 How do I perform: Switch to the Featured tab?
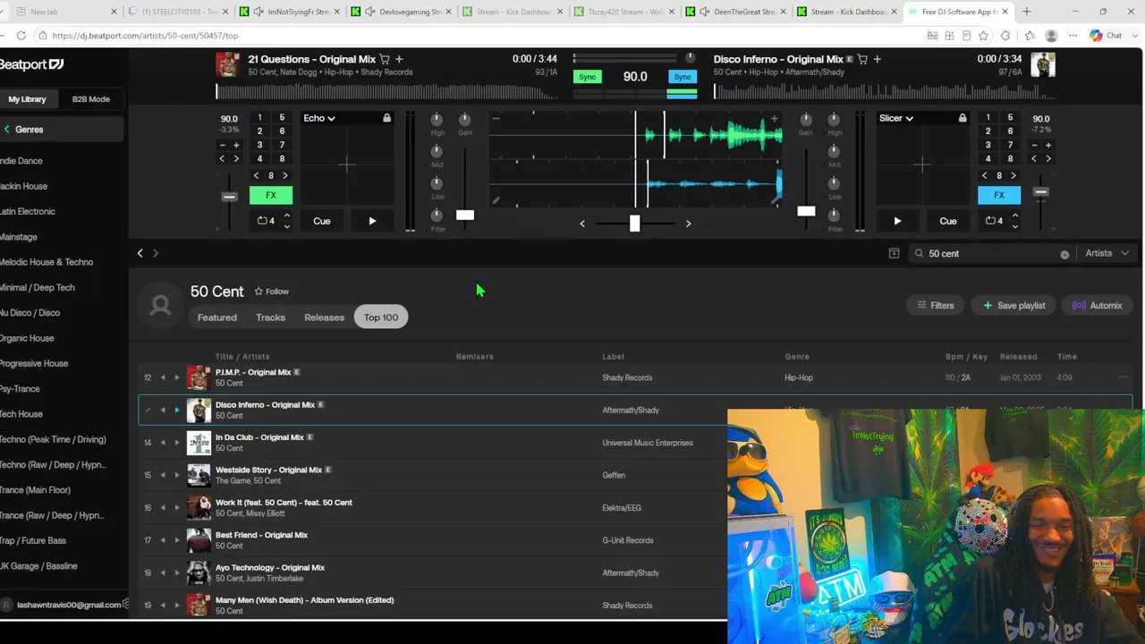[x=217, y=318]
